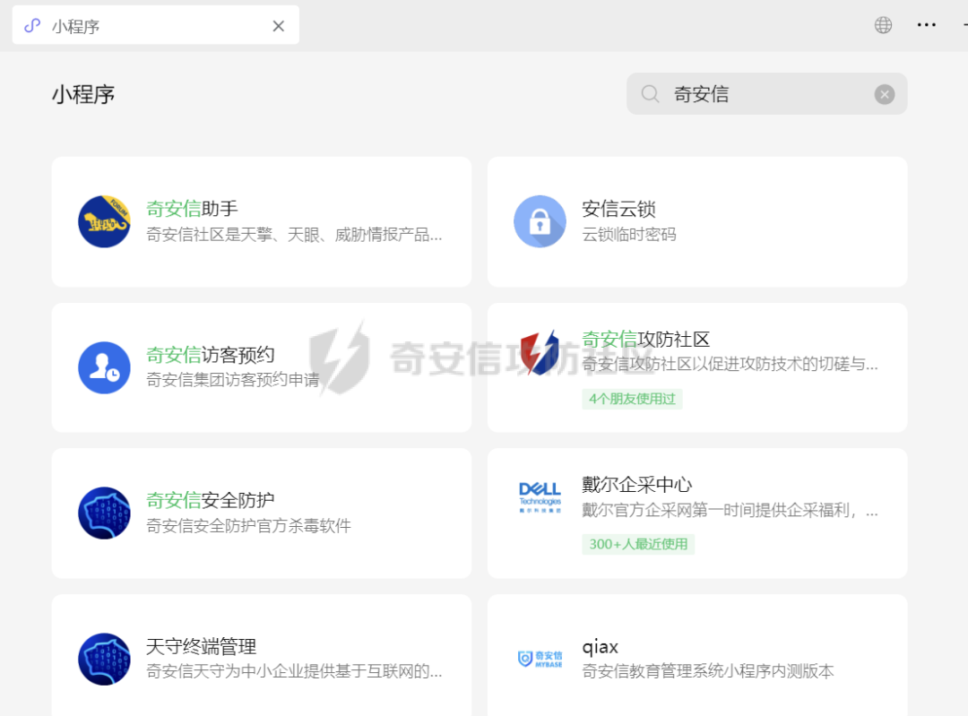Open the globe browser icon in title bar
The image size is (968, 716).
click(x=883, y=25)
